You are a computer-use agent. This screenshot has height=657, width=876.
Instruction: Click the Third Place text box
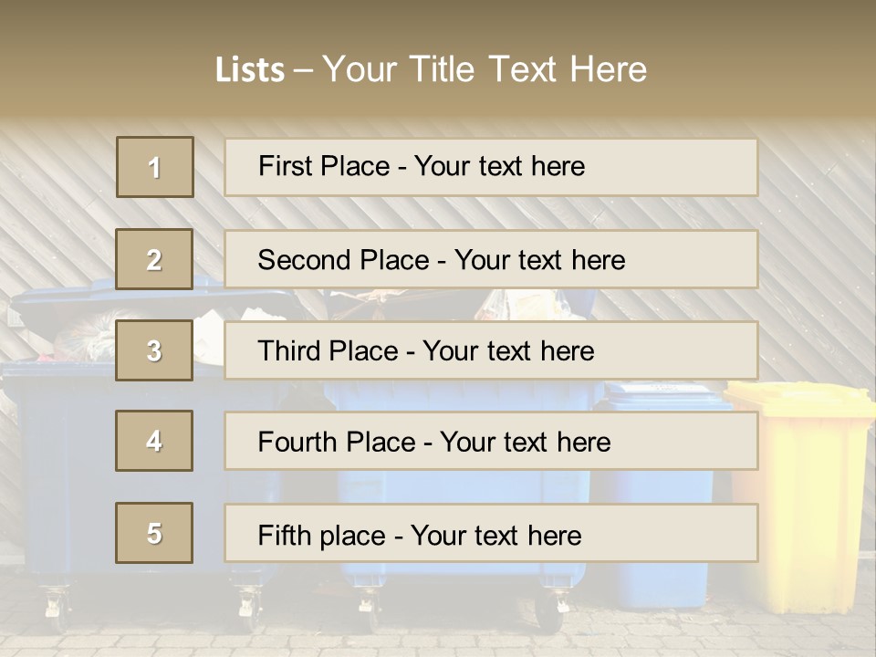tap(491, 350)
